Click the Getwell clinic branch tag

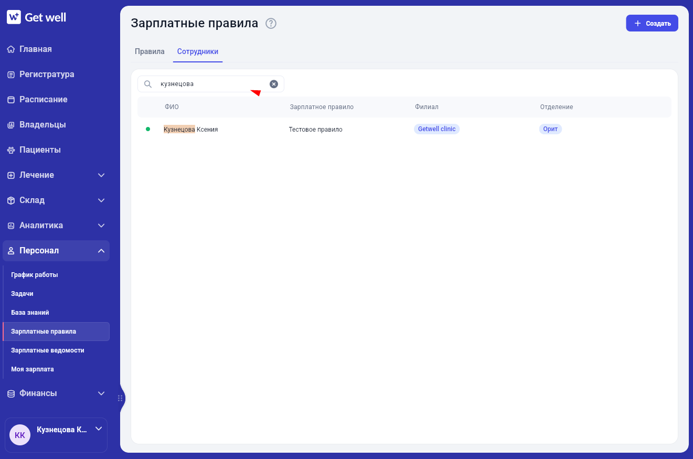(437, 129)
